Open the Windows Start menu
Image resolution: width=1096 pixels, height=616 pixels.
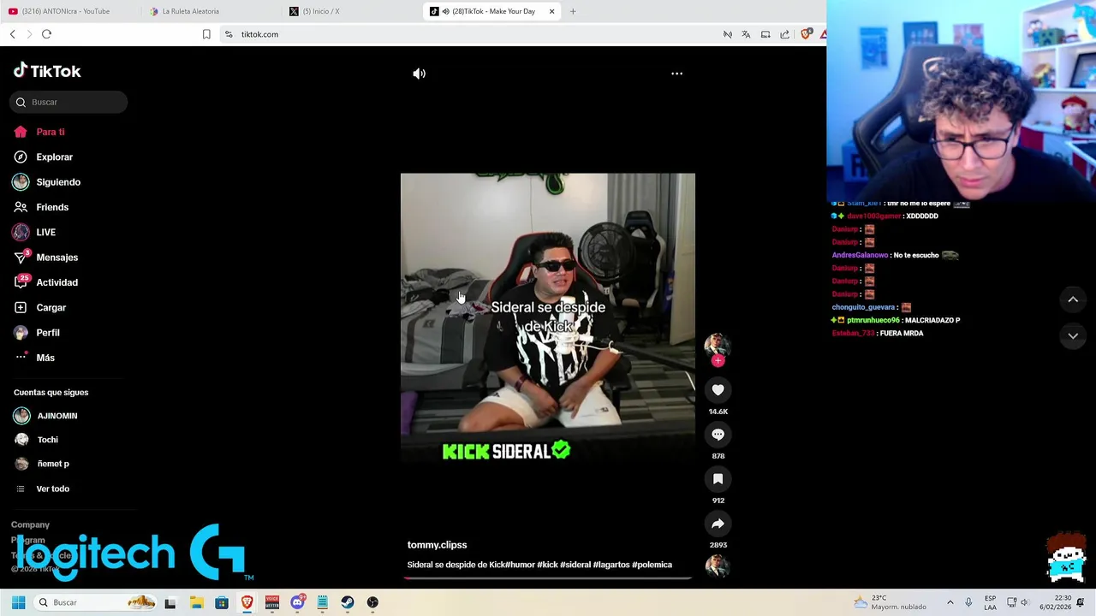coord(18,602)
